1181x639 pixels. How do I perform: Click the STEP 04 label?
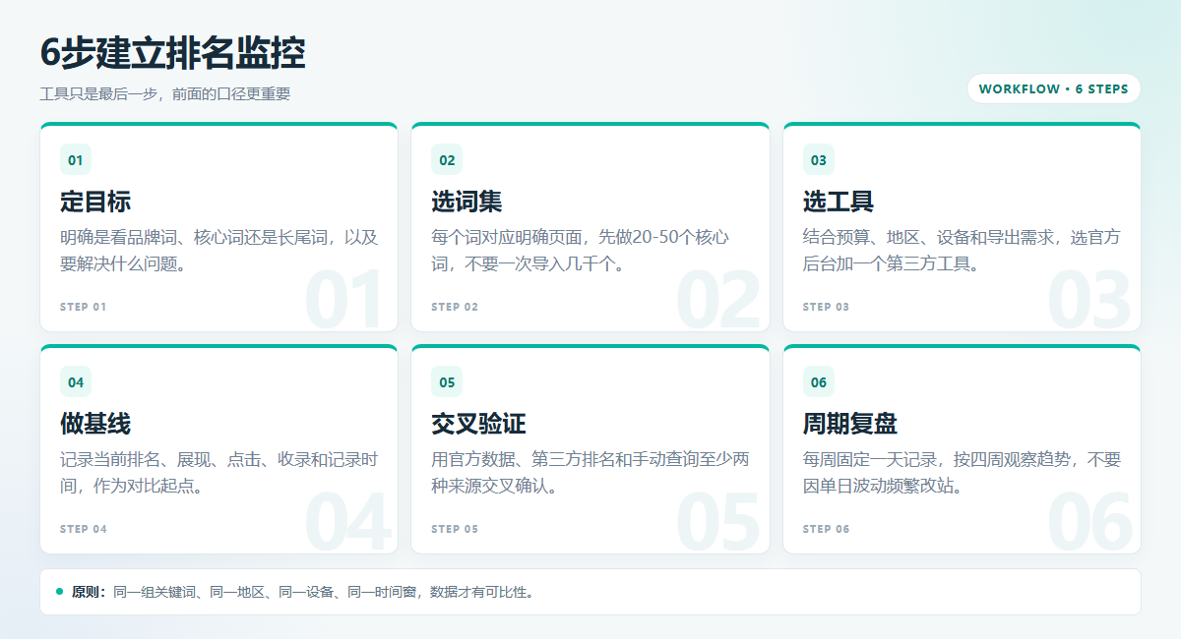84,529
